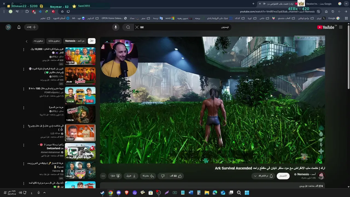Screen dimensions: 350x197
Task: Open Discord from the taskbar
Action: click(x=118, y=193)
